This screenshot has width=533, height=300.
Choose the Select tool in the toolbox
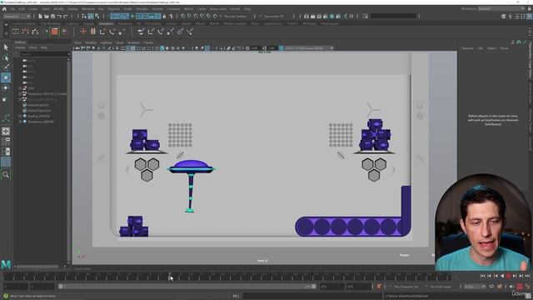click(x=6, y=47)
